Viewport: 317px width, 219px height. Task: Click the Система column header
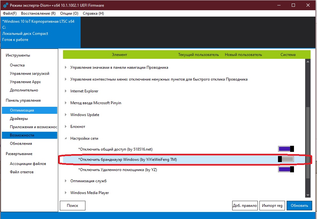click(x=288, y=55)
